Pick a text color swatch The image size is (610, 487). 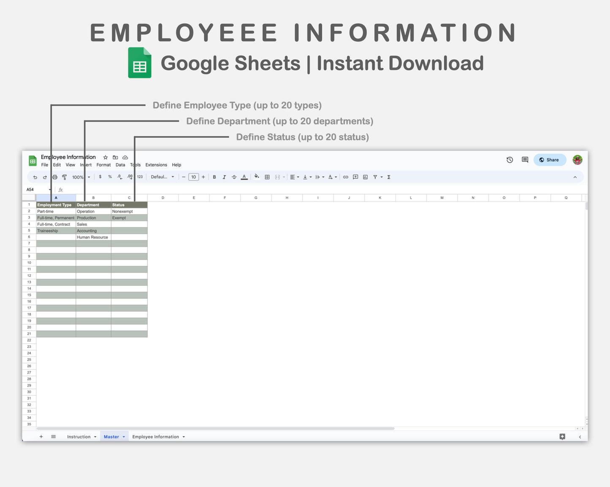click(244, 177)
